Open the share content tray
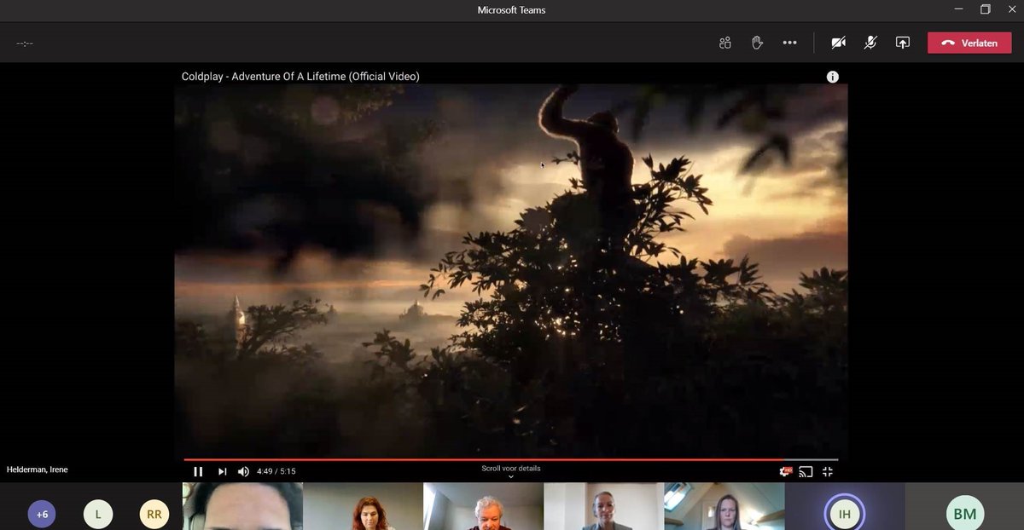The height and width of the screenshot is (530, 1024). (x=902, y=43)
